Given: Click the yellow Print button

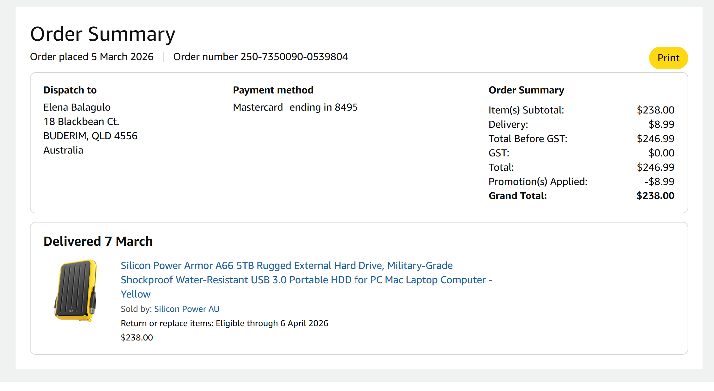Looking at the screenshot, I should (668, 58).
